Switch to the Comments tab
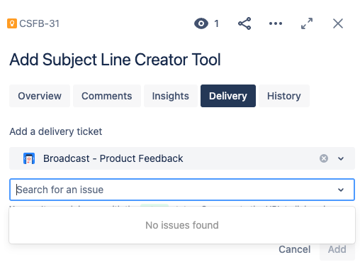This screenshot has width=360, height=272. 107,96
